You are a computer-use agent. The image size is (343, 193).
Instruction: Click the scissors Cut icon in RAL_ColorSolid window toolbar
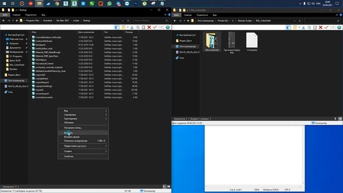[303, 27]
